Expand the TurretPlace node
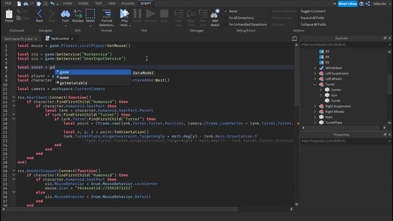The image size is (393, 221). click(x=315, y=123)
